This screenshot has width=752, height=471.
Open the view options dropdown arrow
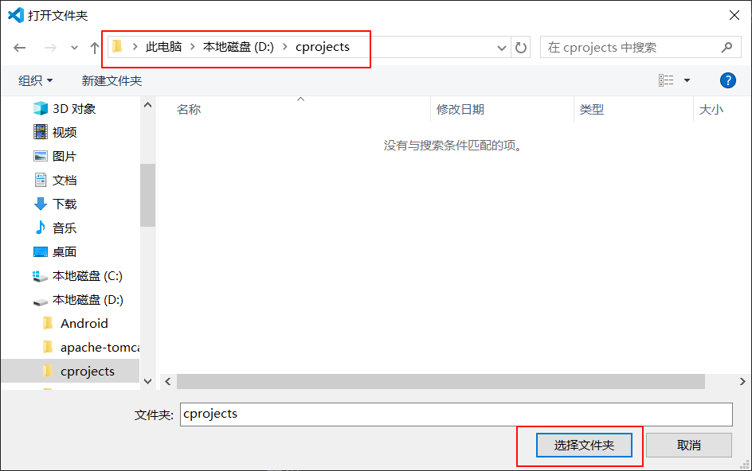click(687, 80)
